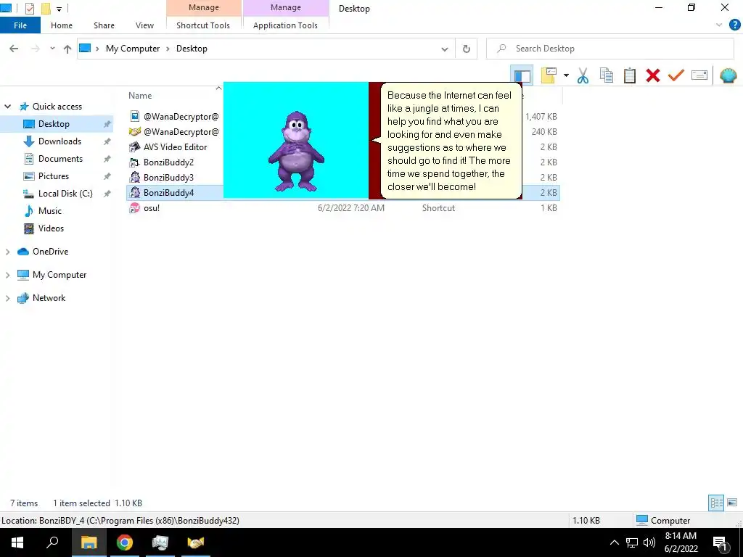Expand the Network tree node

point(7,298)
